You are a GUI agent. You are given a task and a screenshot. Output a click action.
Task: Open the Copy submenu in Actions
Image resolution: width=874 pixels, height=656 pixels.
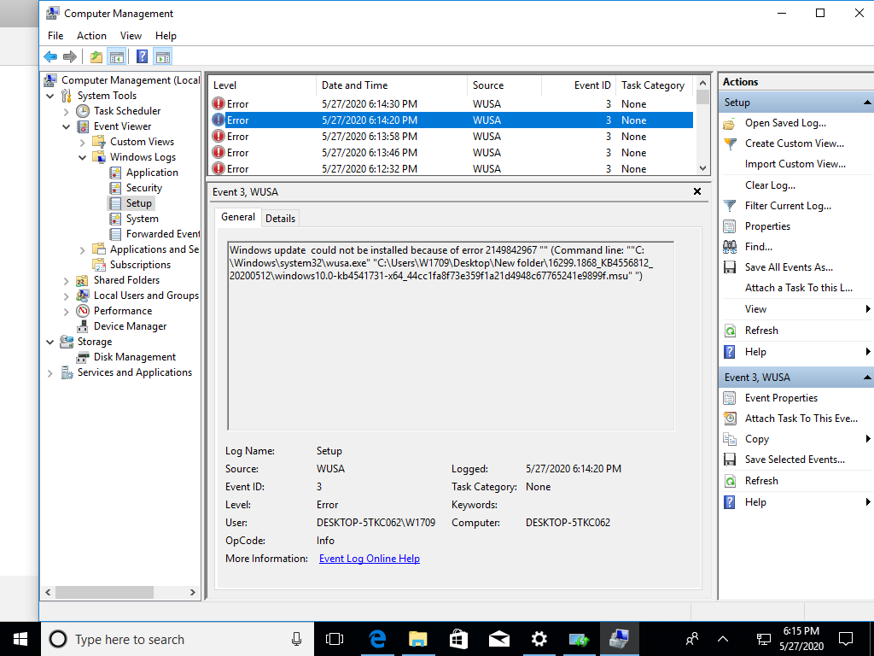756,439
